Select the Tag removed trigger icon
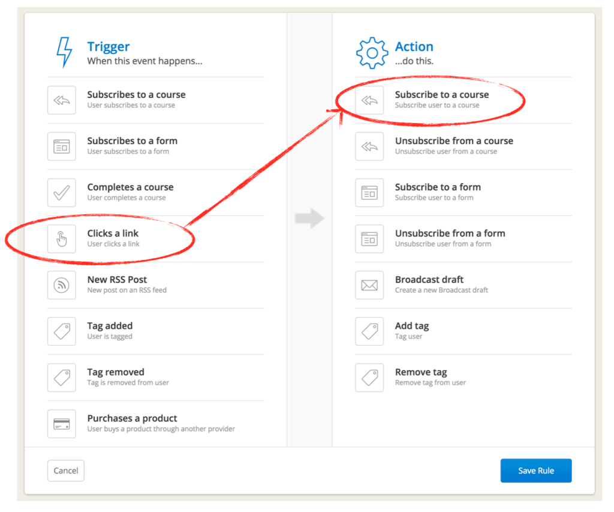 [62, 378]
